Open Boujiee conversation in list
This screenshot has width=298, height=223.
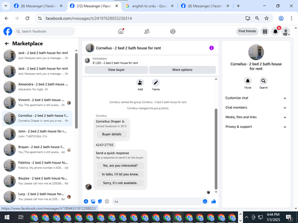37,181
